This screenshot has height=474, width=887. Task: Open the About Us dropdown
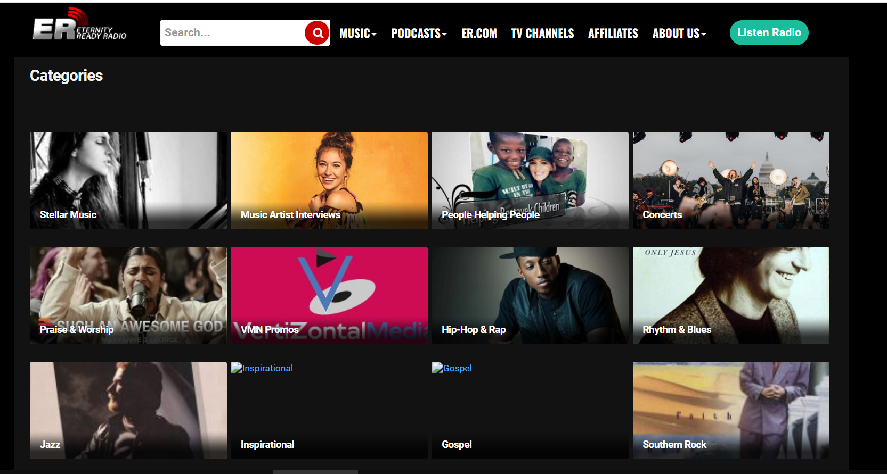tap(679, 34)
